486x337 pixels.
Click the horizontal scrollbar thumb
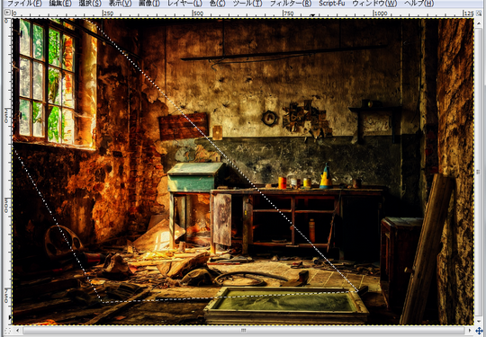click(243, 331)
